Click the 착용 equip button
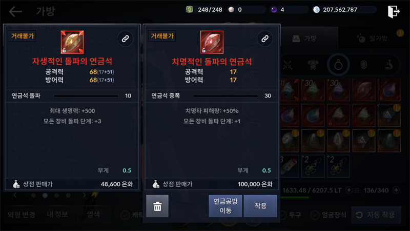 (x=260, y=206)
